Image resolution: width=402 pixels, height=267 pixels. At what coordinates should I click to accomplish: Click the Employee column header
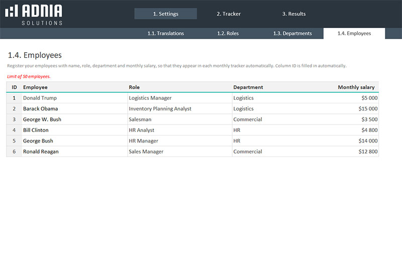click(x=35, y=87)
